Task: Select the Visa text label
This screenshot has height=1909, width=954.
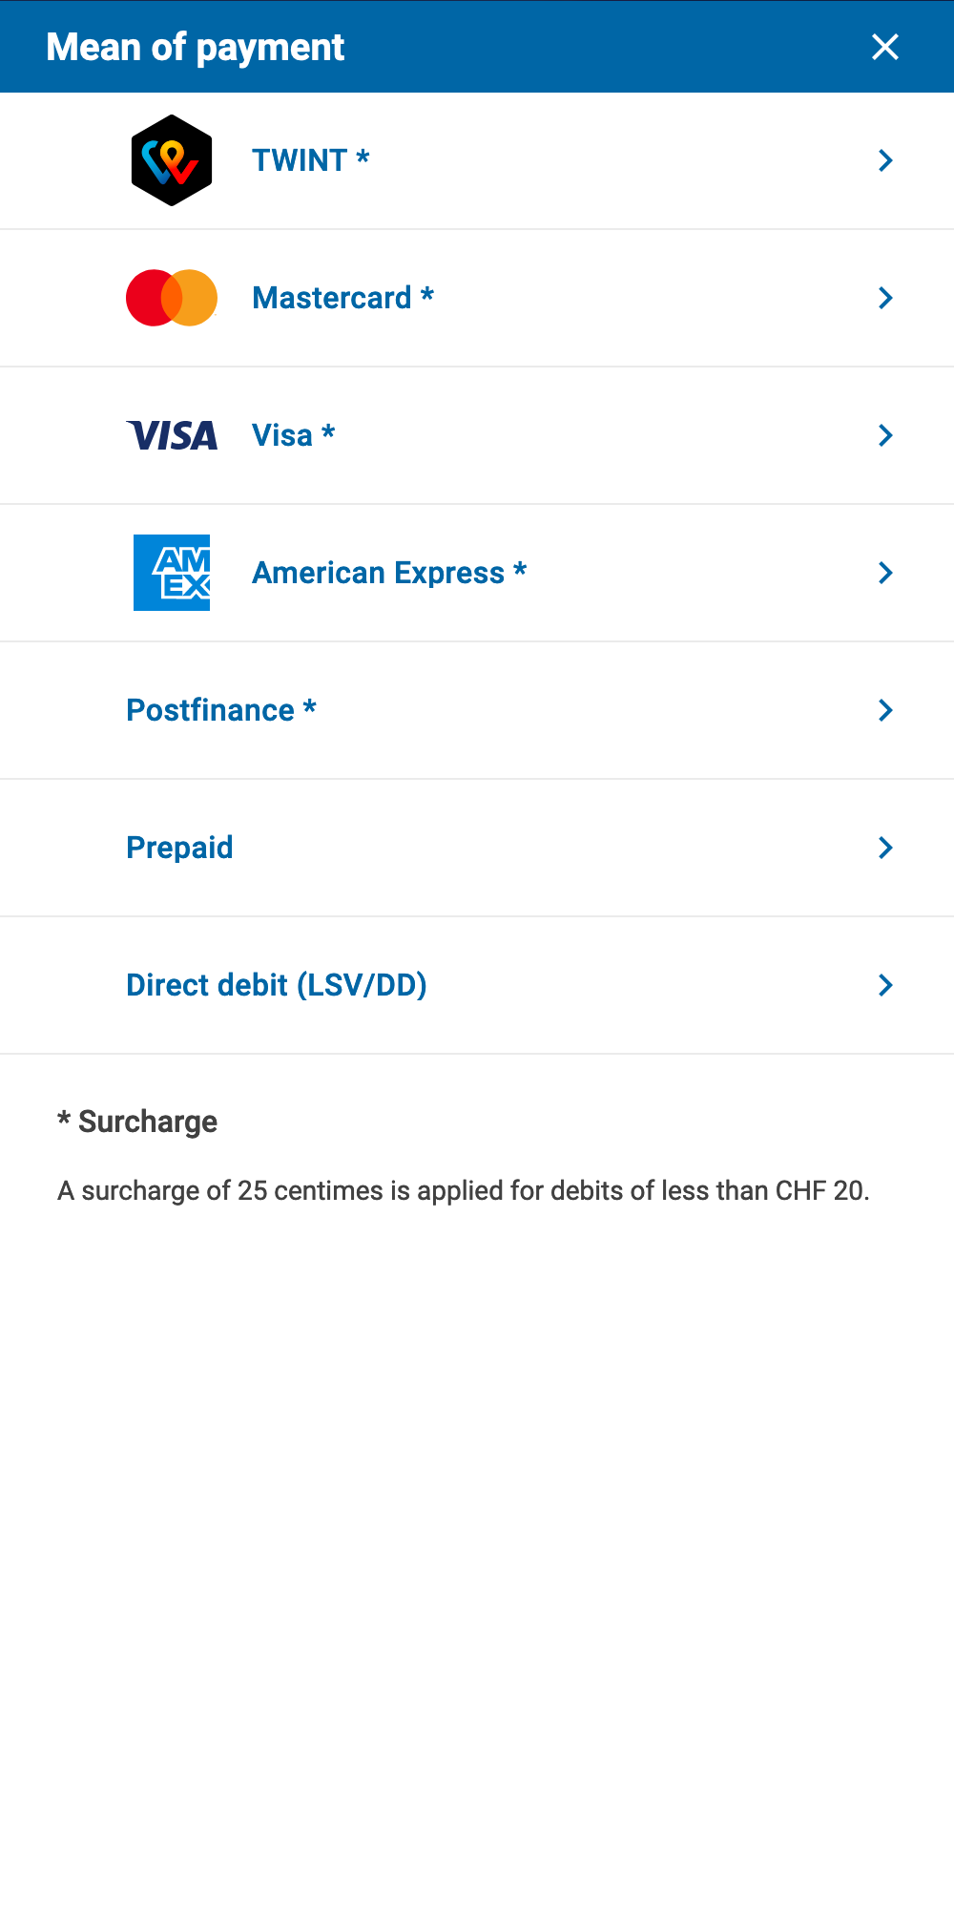Action: [x=293, y=435]
